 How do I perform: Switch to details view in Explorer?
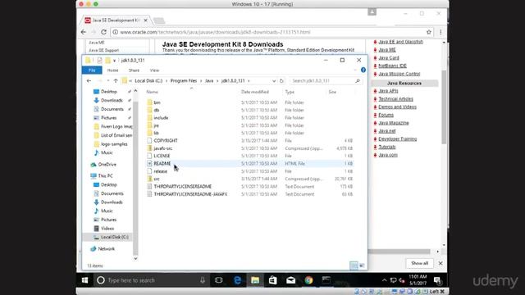tap(354, 265)
